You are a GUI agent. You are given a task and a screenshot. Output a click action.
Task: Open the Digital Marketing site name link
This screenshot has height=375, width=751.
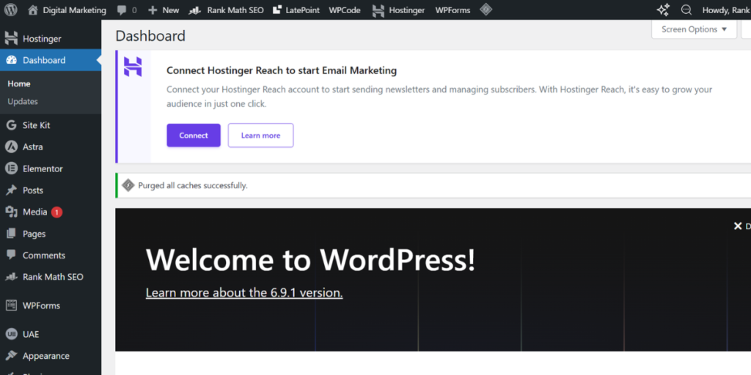[75, 10]
